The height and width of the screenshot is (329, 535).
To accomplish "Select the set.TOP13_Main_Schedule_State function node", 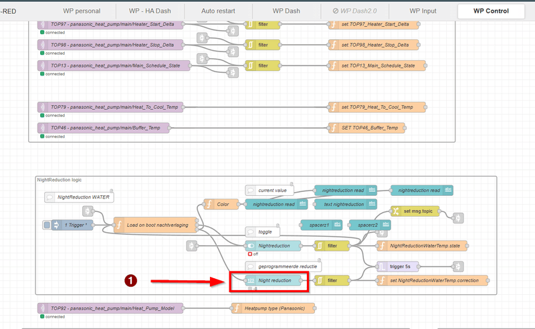I will pyautogui.click(x=377, y=66).
